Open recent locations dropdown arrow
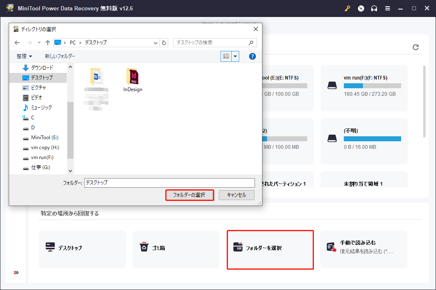 (x=39, y=43)
